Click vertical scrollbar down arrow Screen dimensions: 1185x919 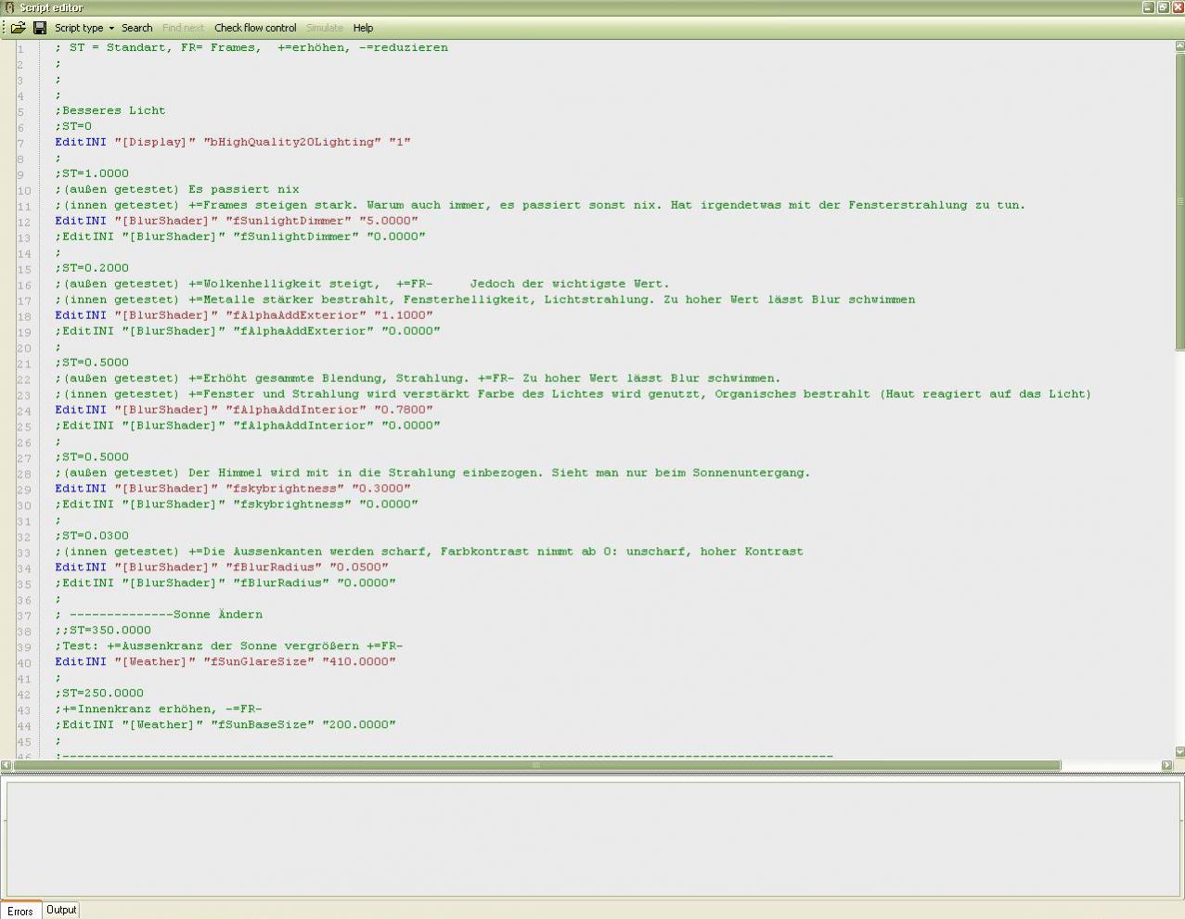click(1179, 752)
